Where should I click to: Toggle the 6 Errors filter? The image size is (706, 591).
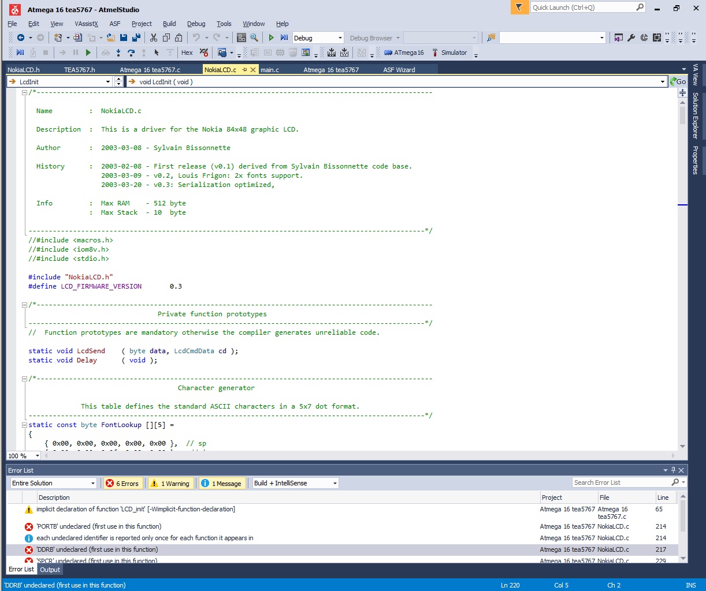[x=122, y=484]
